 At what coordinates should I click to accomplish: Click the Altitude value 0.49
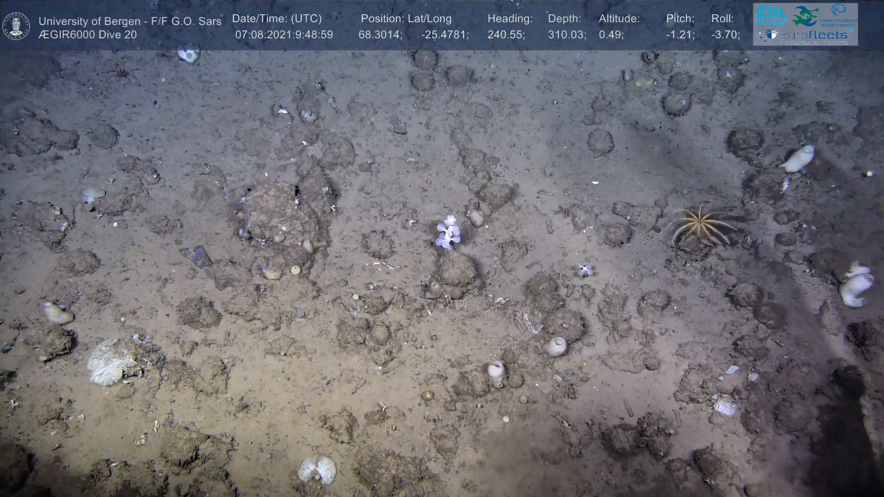click(x=611, y=35)
